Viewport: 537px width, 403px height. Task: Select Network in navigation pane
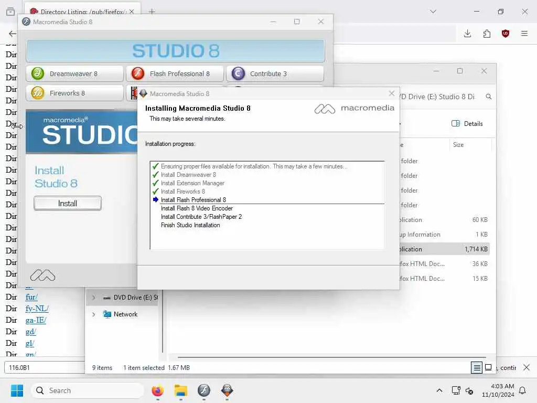tap(120, 314)
